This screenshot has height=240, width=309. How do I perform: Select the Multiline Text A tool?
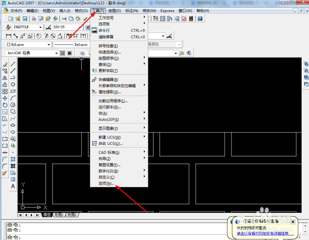tap(13, 186)
